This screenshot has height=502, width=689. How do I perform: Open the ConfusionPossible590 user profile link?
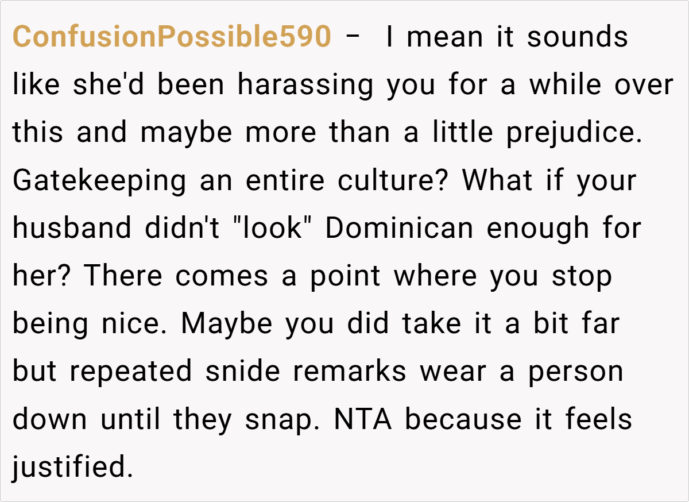click(x=171, y=37)
